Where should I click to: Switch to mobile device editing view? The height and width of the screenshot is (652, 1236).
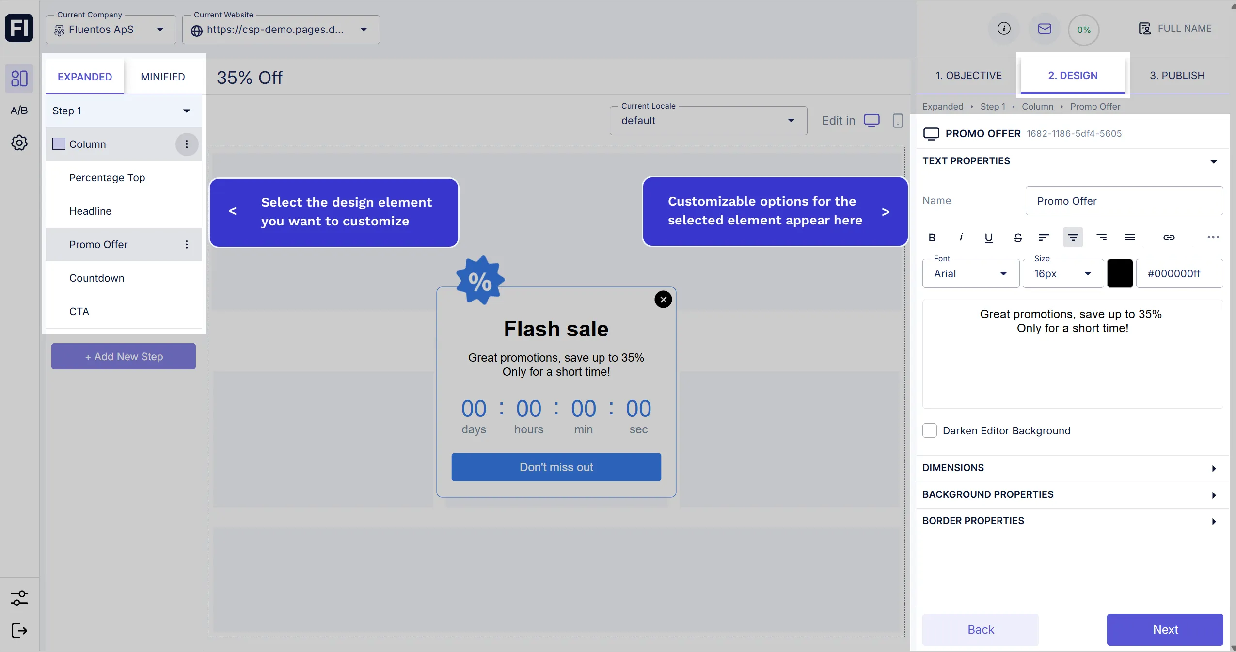(x=897, y=121)
